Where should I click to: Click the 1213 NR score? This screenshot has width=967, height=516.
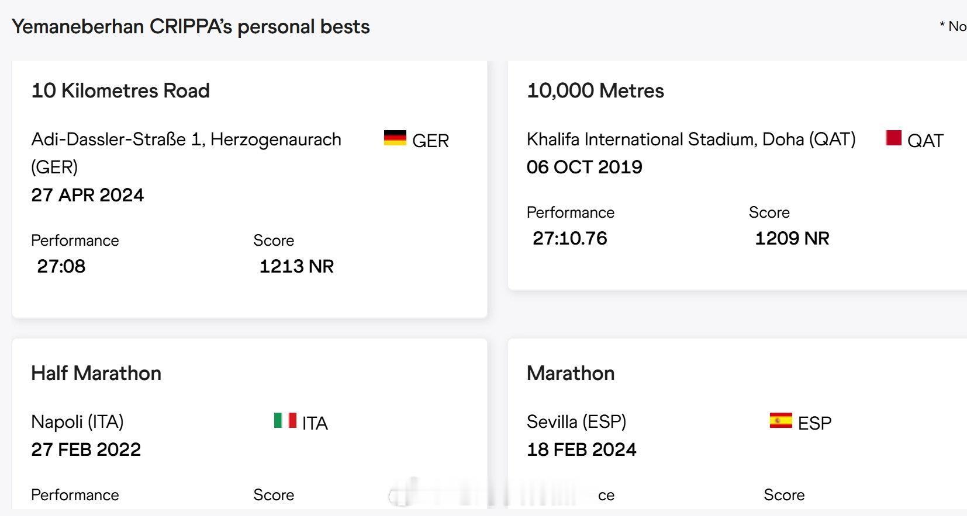296,266
